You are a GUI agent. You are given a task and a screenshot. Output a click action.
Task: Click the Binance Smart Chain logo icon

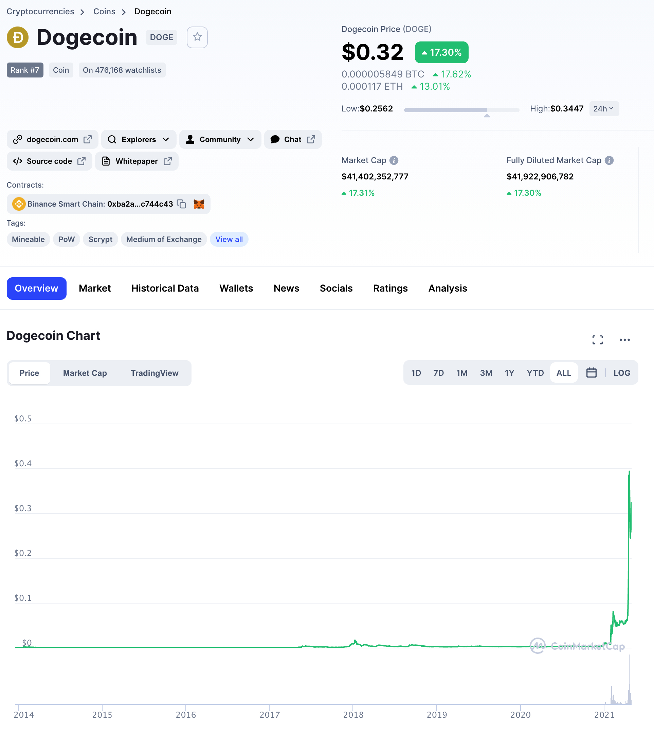point(19,204)
